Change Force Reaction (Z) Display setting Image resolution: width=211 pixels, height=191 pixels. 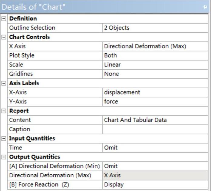click(x=156, y=185)
